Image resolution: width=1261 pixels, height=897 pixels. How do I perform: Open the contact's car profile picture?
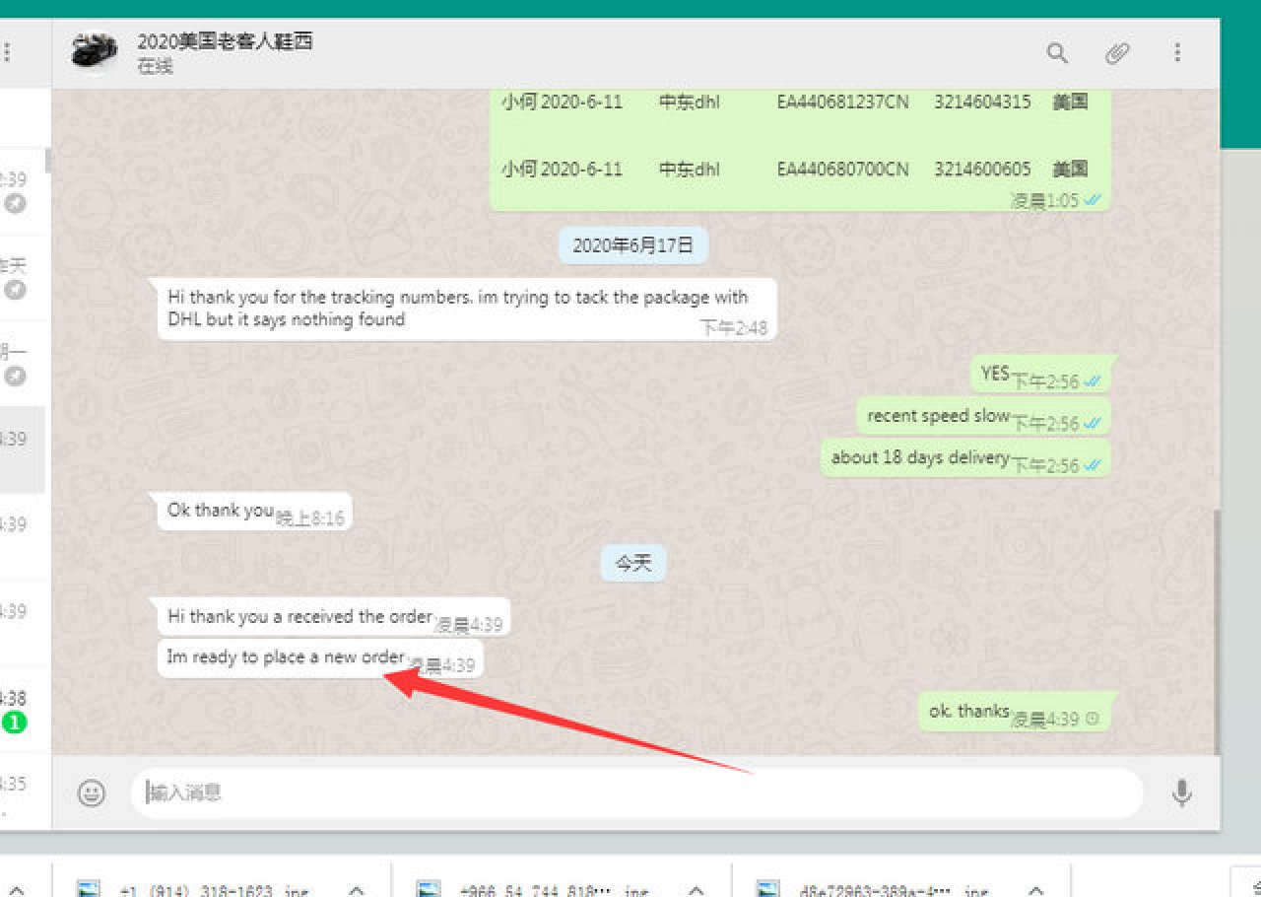point(95,51)
